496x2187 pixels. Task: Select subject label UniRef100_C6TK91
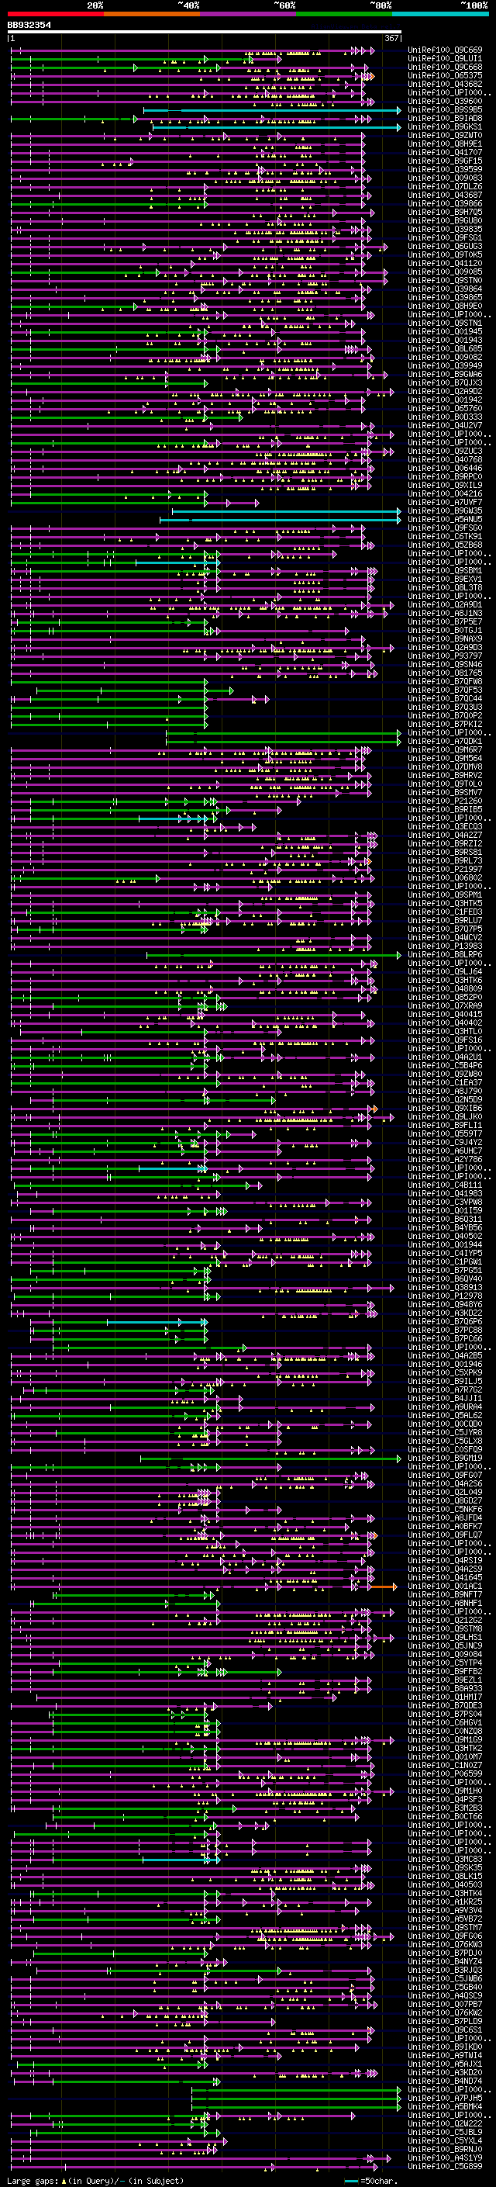coord(445,537)
